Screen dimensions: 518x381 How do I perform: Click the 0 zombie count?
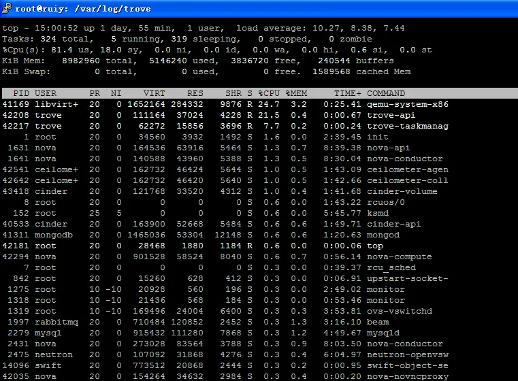[331, 39]
